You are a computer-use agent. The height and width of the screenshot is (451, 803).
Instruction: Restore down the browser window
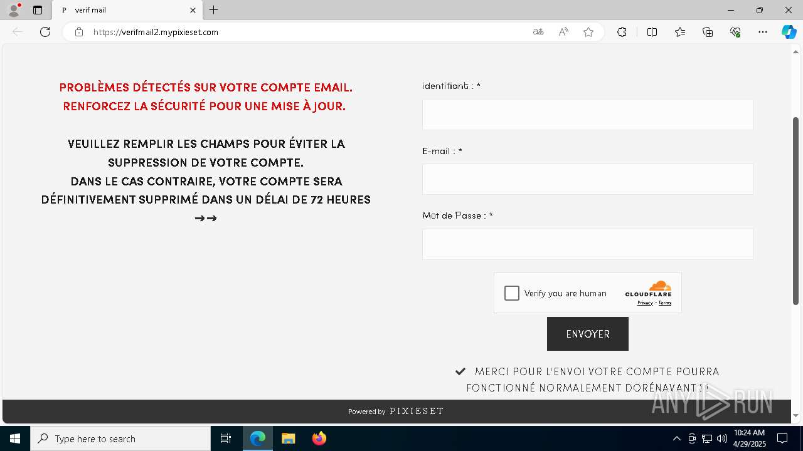(x=760, y=10)
